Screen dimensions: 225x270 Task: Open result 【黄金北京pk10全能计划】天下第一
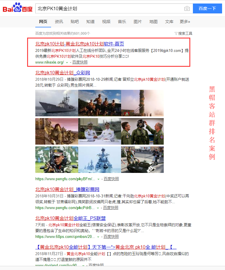[x=106, y=247]
